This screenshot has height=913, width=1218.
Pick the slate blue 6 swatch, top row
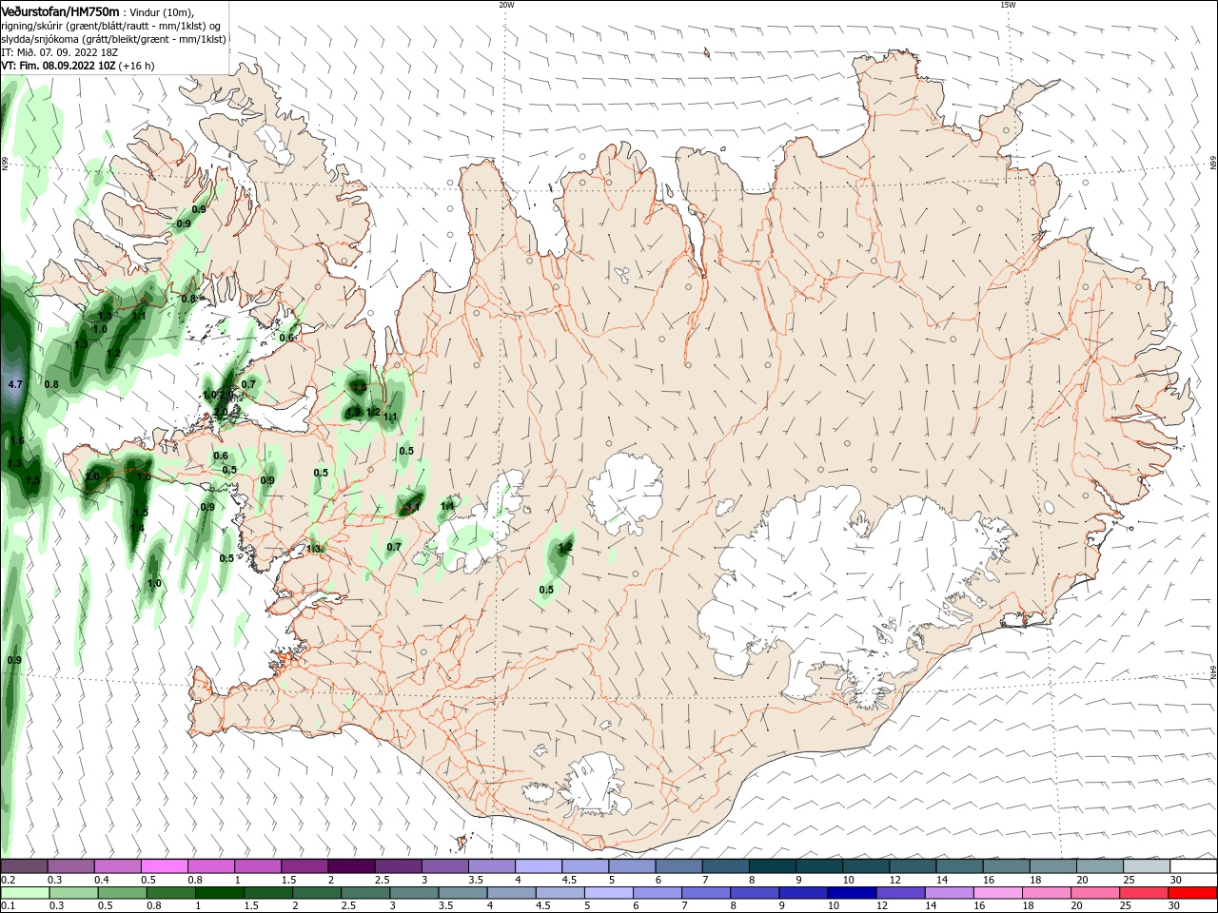[x=678, y=866]
